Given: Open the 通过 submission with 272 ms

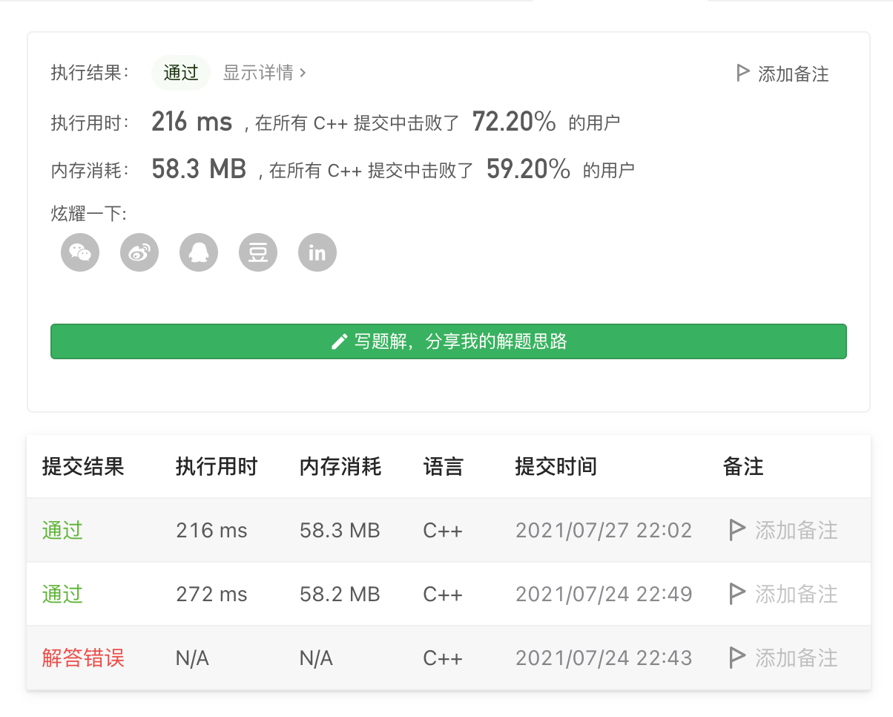Looking at the screenshot, I should click(x=62, y=595).
